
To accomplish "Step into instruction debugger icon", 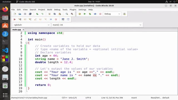I will point(46,19).
